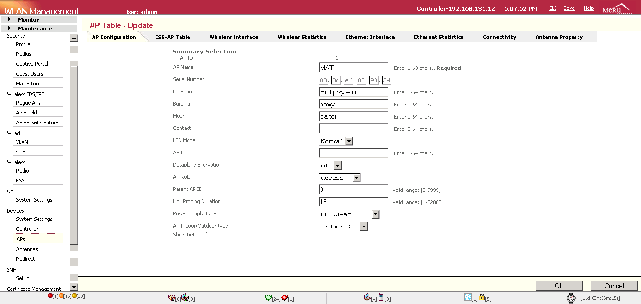Click the yellow alarm status icon
Viewport: 641px width, 304px height.
tap(74, 296)
